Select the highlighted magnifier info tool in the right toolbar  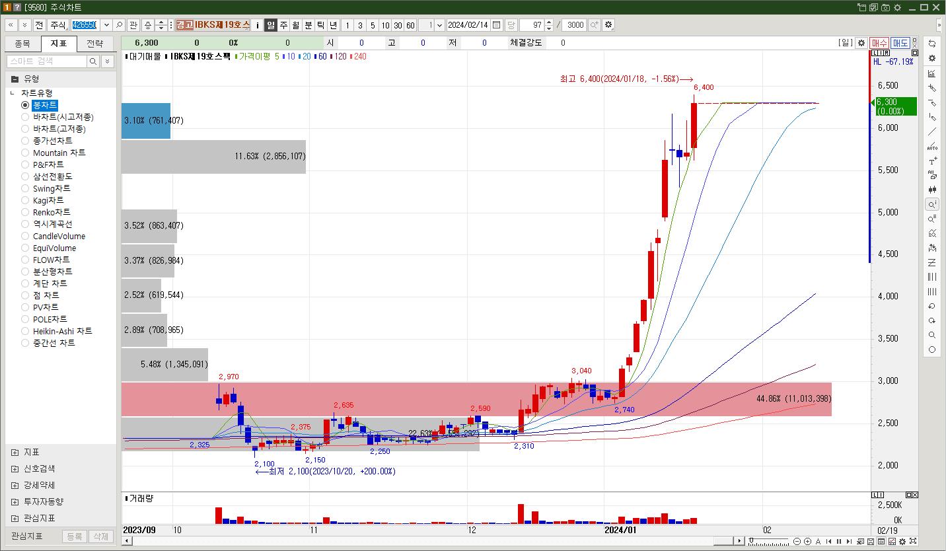[x=932, y=204]
